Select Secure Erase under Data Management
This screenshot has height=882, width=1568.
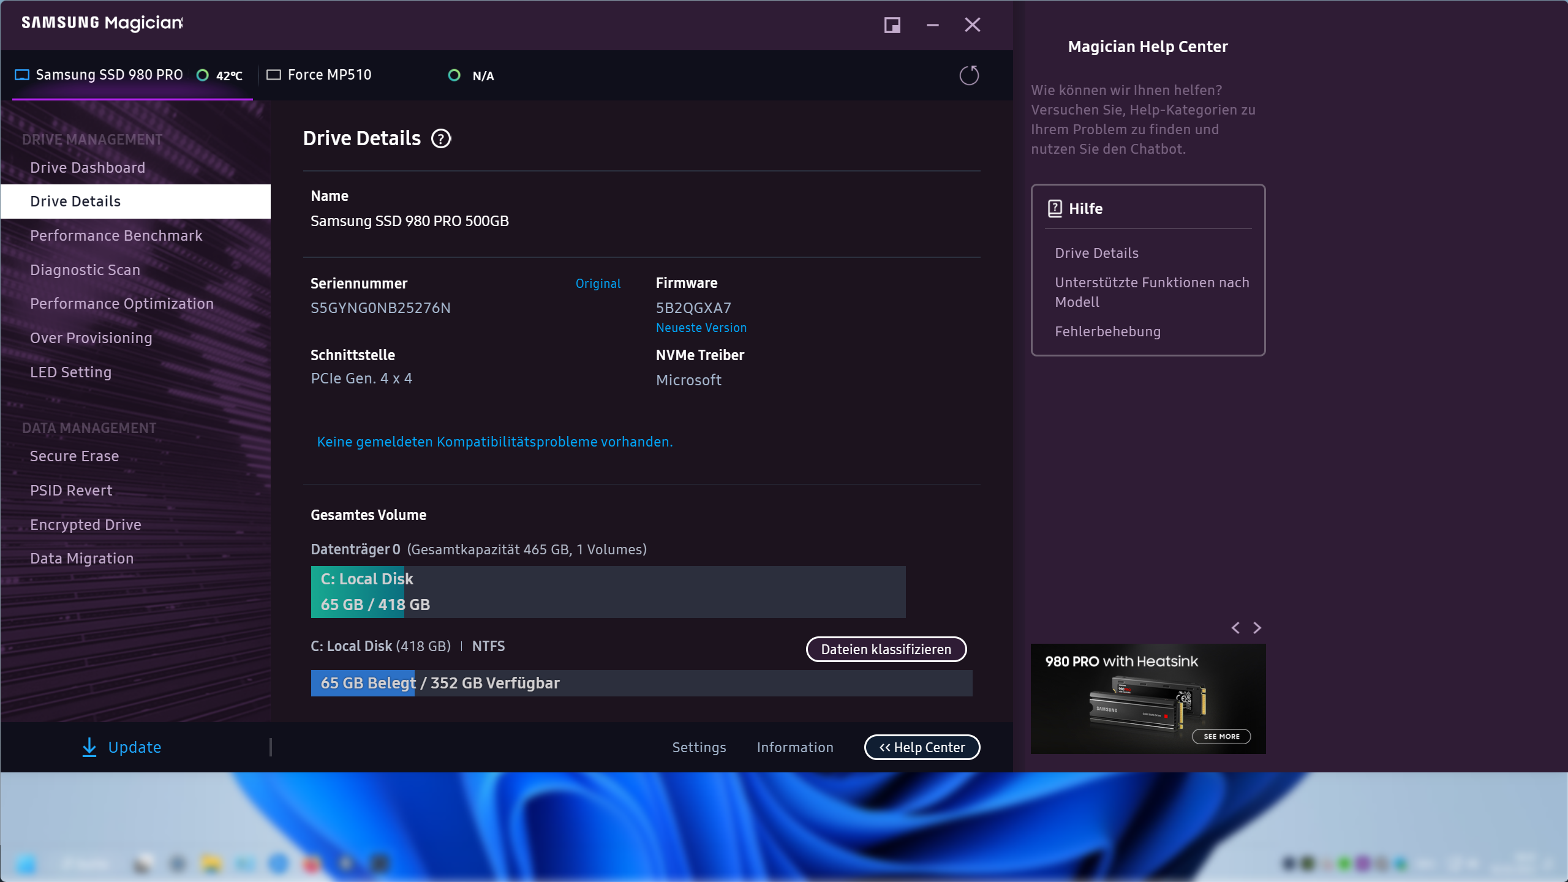point(74,456)
